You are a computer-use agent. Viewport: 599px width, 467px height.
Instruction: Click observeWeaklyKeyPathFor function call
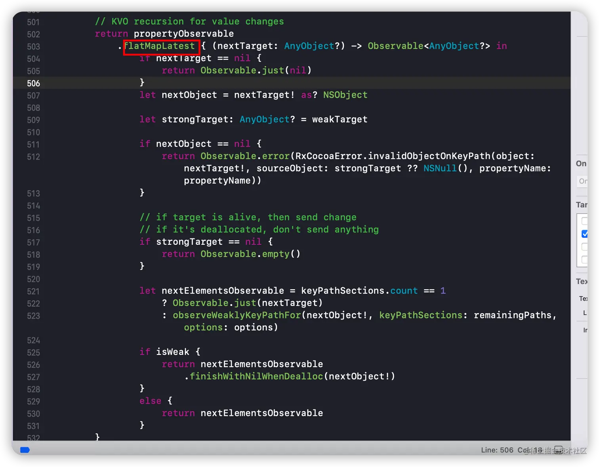click(x=237, y=315)
